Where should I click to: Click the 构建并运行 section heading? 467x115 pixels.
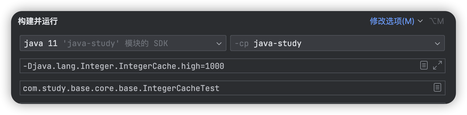pos(38,21)
